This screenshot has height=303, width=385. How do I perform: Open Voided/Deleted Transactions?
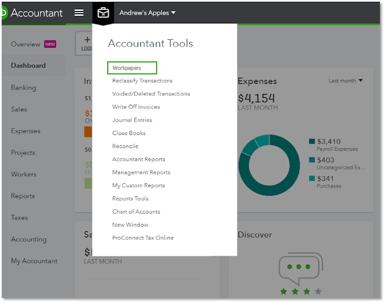point(151,94)
